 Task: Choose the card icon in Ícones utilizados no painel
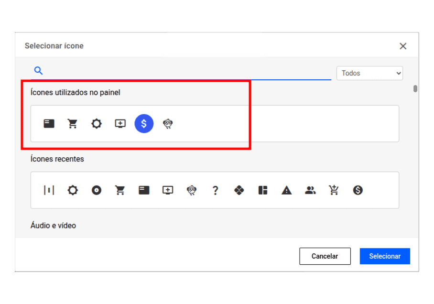pyautogui.click(x=49, y=124)
